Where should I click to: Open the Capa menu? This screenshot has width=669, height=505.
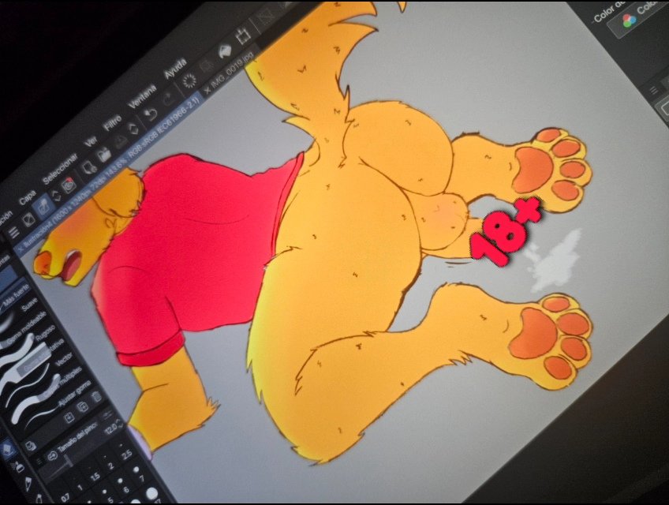[27, 196]
